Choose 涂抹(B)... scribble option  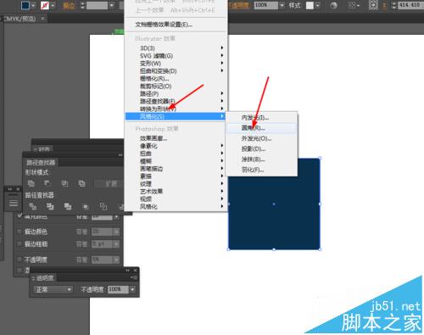(x=261, y=159)
